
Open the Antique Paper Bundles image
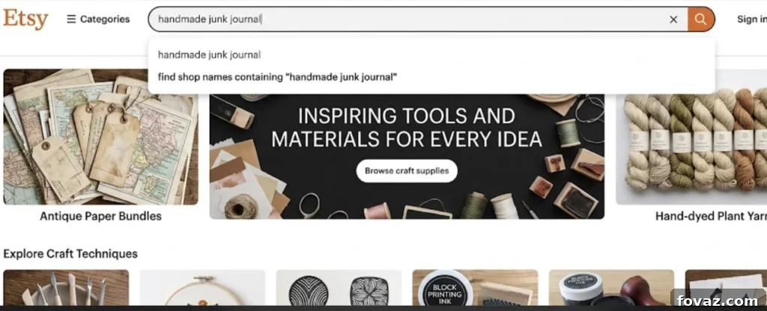pyautogui.click(x=101, y=137)
